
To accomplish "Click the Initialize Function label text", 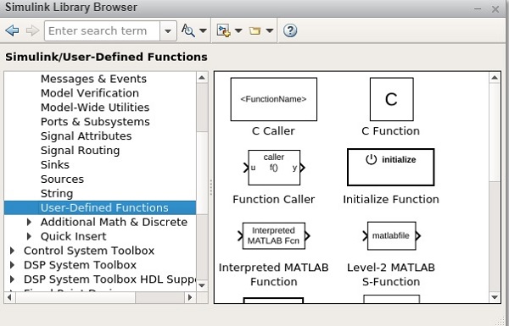I will tap(391, 199).
